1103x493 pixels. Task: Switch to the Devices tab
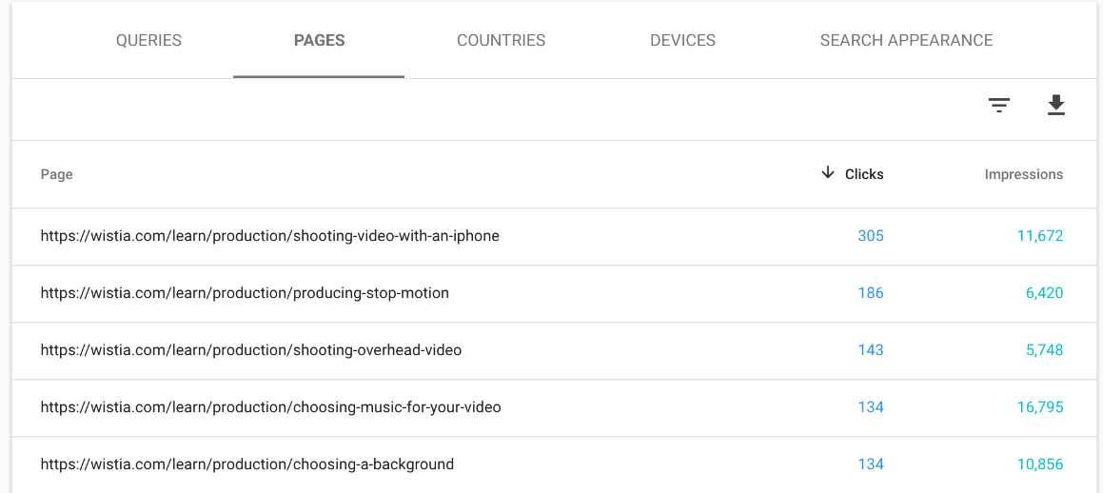click(x=682, y=41)
